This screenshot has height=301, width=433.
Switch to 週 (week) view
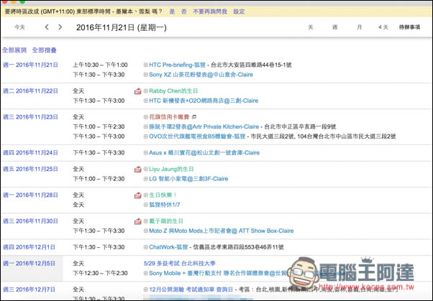(335, 27)
